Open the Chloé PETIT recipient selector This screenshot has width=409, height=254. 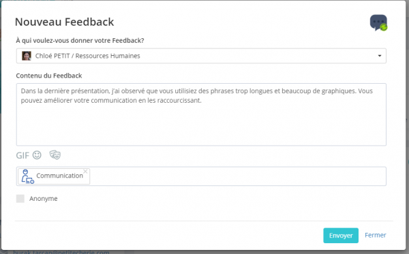click(x=201, y=56)
